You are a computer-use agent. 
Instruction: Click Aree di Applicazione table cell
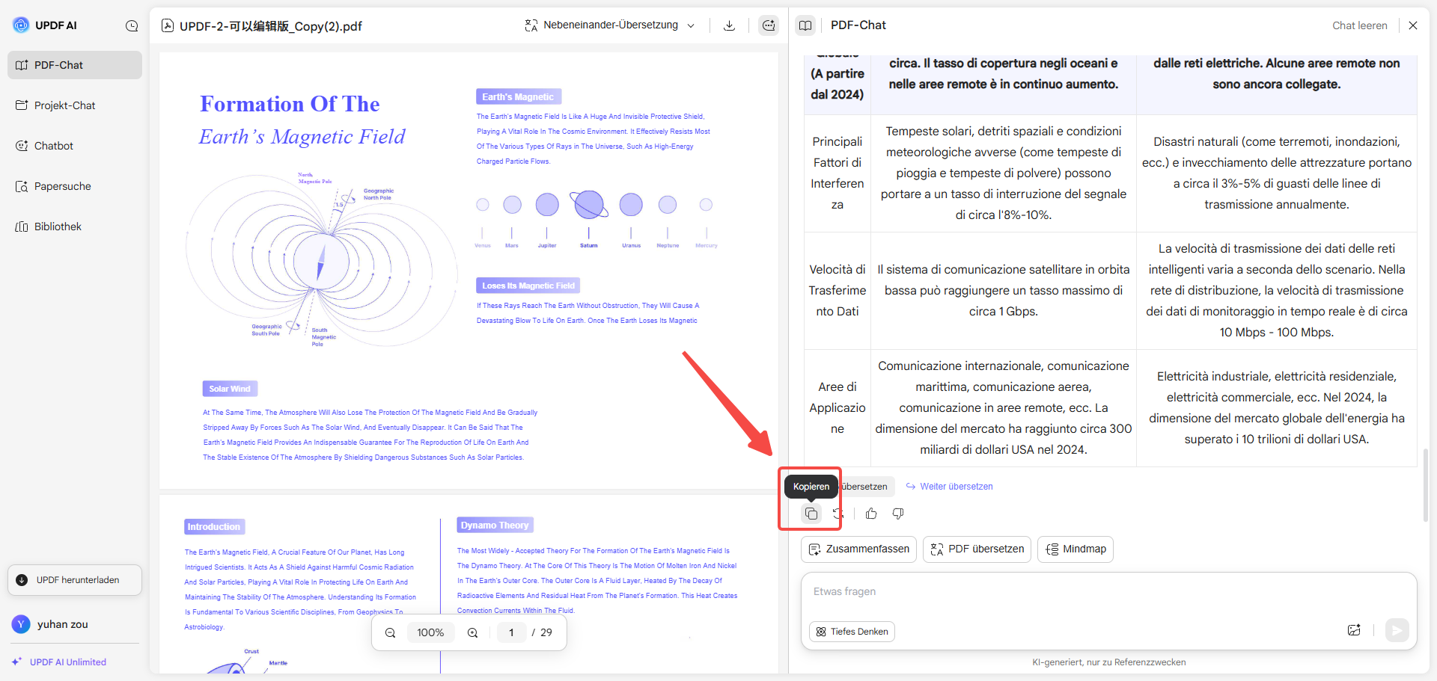pyautogui.click(x=838, y=408)
